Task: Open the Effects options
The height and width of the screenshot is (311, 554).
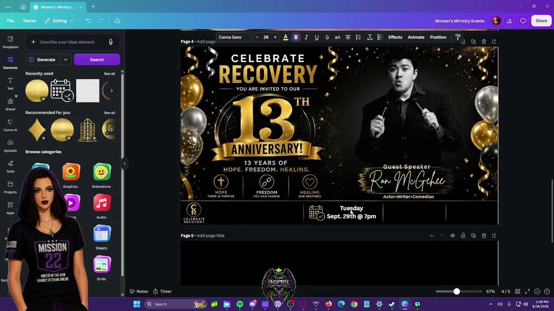Action: coord(395,37)
